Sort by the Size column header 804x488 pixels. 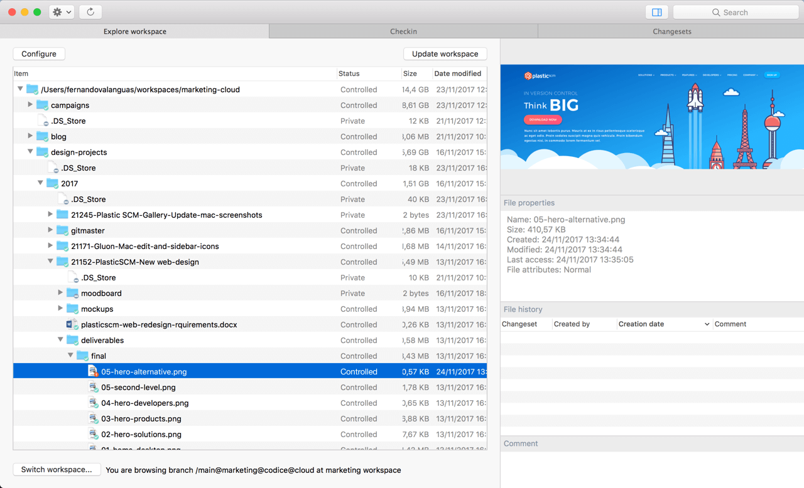[416, 73]
